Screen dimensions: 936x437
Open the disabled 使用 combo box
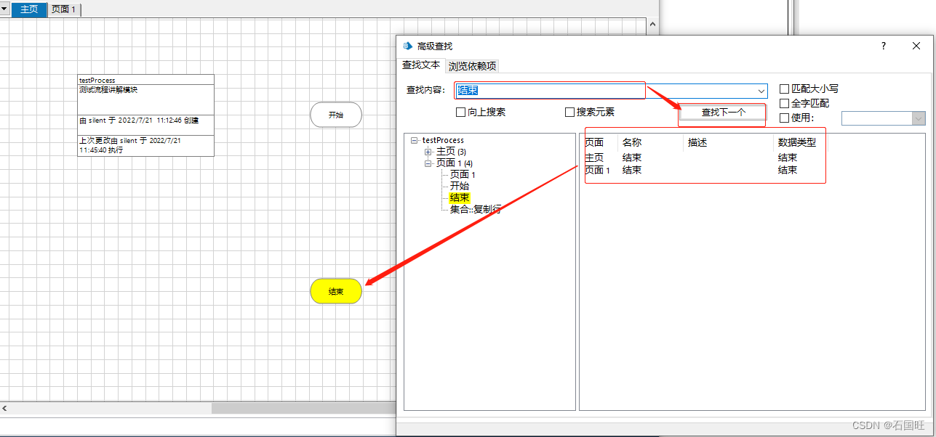pos(883,118)
